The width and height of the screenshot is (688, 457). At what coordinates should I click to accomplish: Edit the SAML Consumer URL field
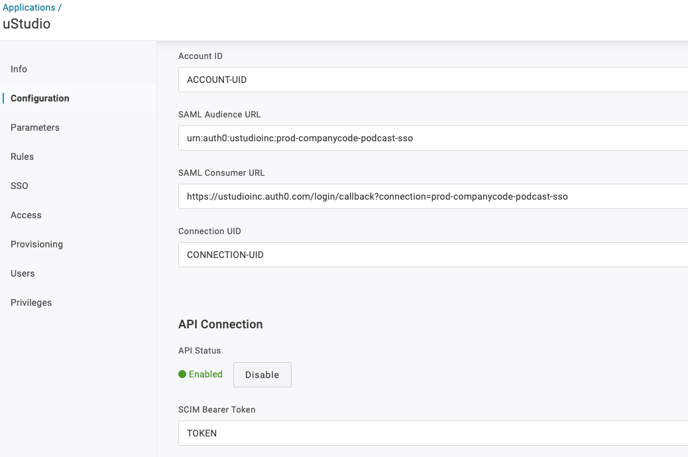coord(433,196)
